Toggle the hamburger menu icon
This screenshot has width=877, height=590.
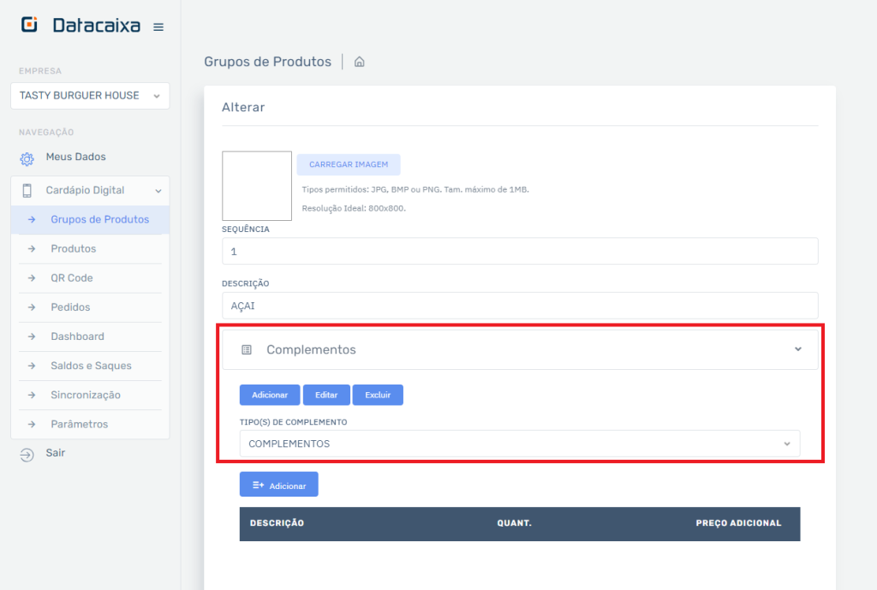pyautogui.click(x=158, y=27)
